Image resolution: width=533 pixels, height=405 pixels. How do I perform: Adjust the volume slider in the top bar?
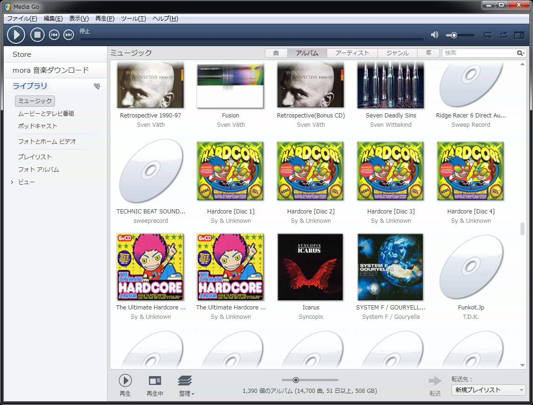460,35
